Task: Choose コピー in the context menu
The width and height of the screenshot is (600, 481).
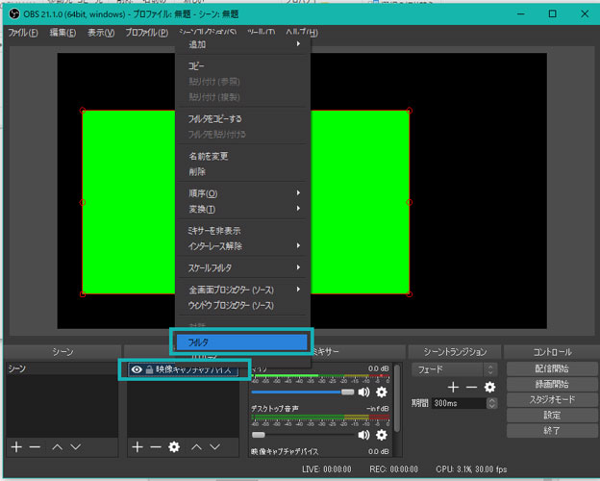Action: 242,66
